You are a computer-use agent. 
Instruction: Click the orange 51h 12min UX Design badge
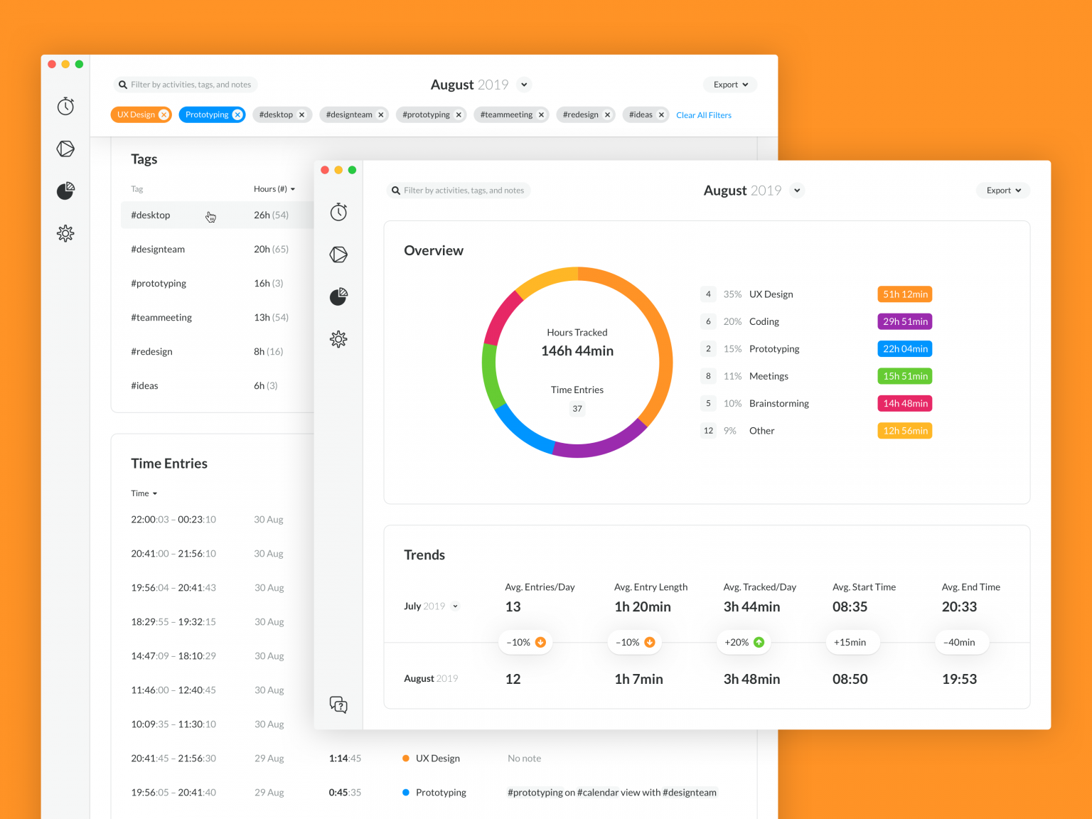pyautogui.click(x=905, y=294)
